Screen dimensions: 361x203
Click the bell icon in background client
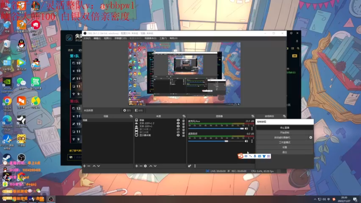297,41
